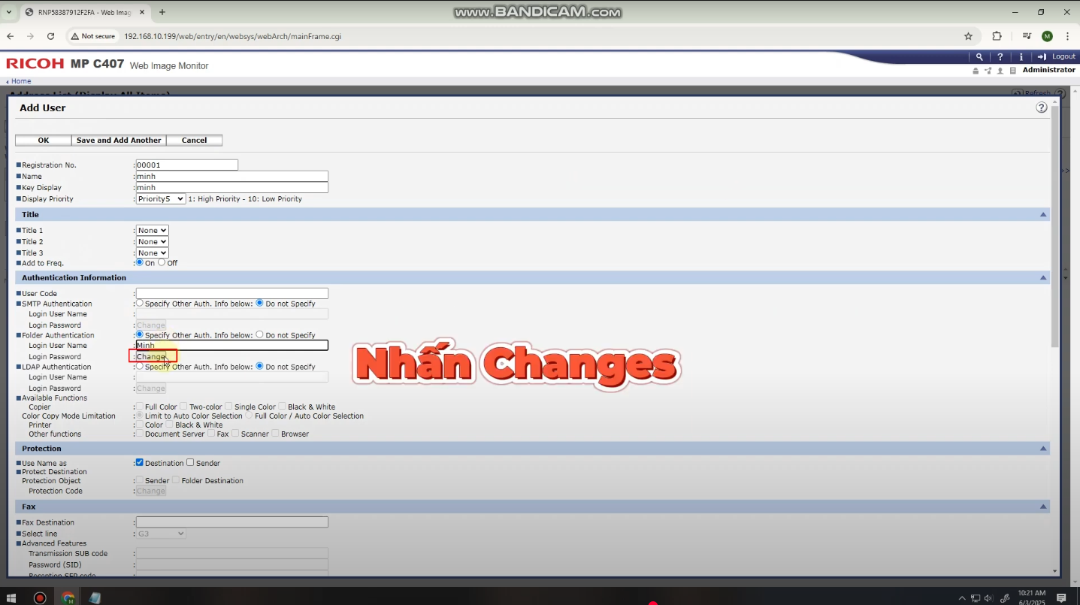This screenshot has height=605, width=1080.
Task: Click the search magnifier icon in Ricoh header
Action: tap(979, 56)
